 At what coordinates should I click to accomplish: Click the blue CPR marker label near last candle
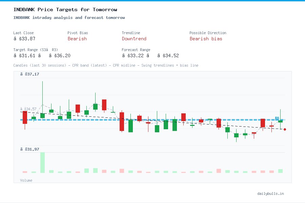coord(277,118)
